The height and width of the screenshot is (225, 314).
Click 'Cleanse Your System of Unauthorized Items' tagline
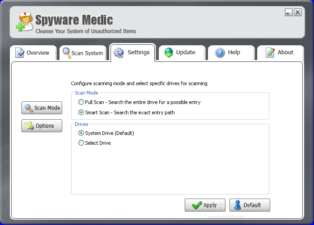pyautogui.click(x=86, y=31)
